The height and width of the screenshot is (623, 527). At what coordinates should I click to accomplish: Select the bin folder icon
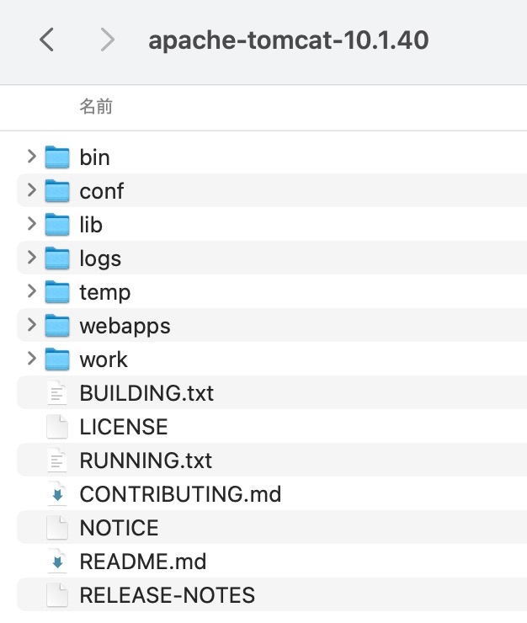pos(57,157)
